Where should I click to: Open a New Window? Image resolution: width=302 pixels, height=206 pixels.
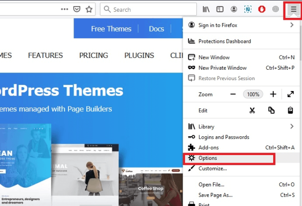[x=241, y=58]
